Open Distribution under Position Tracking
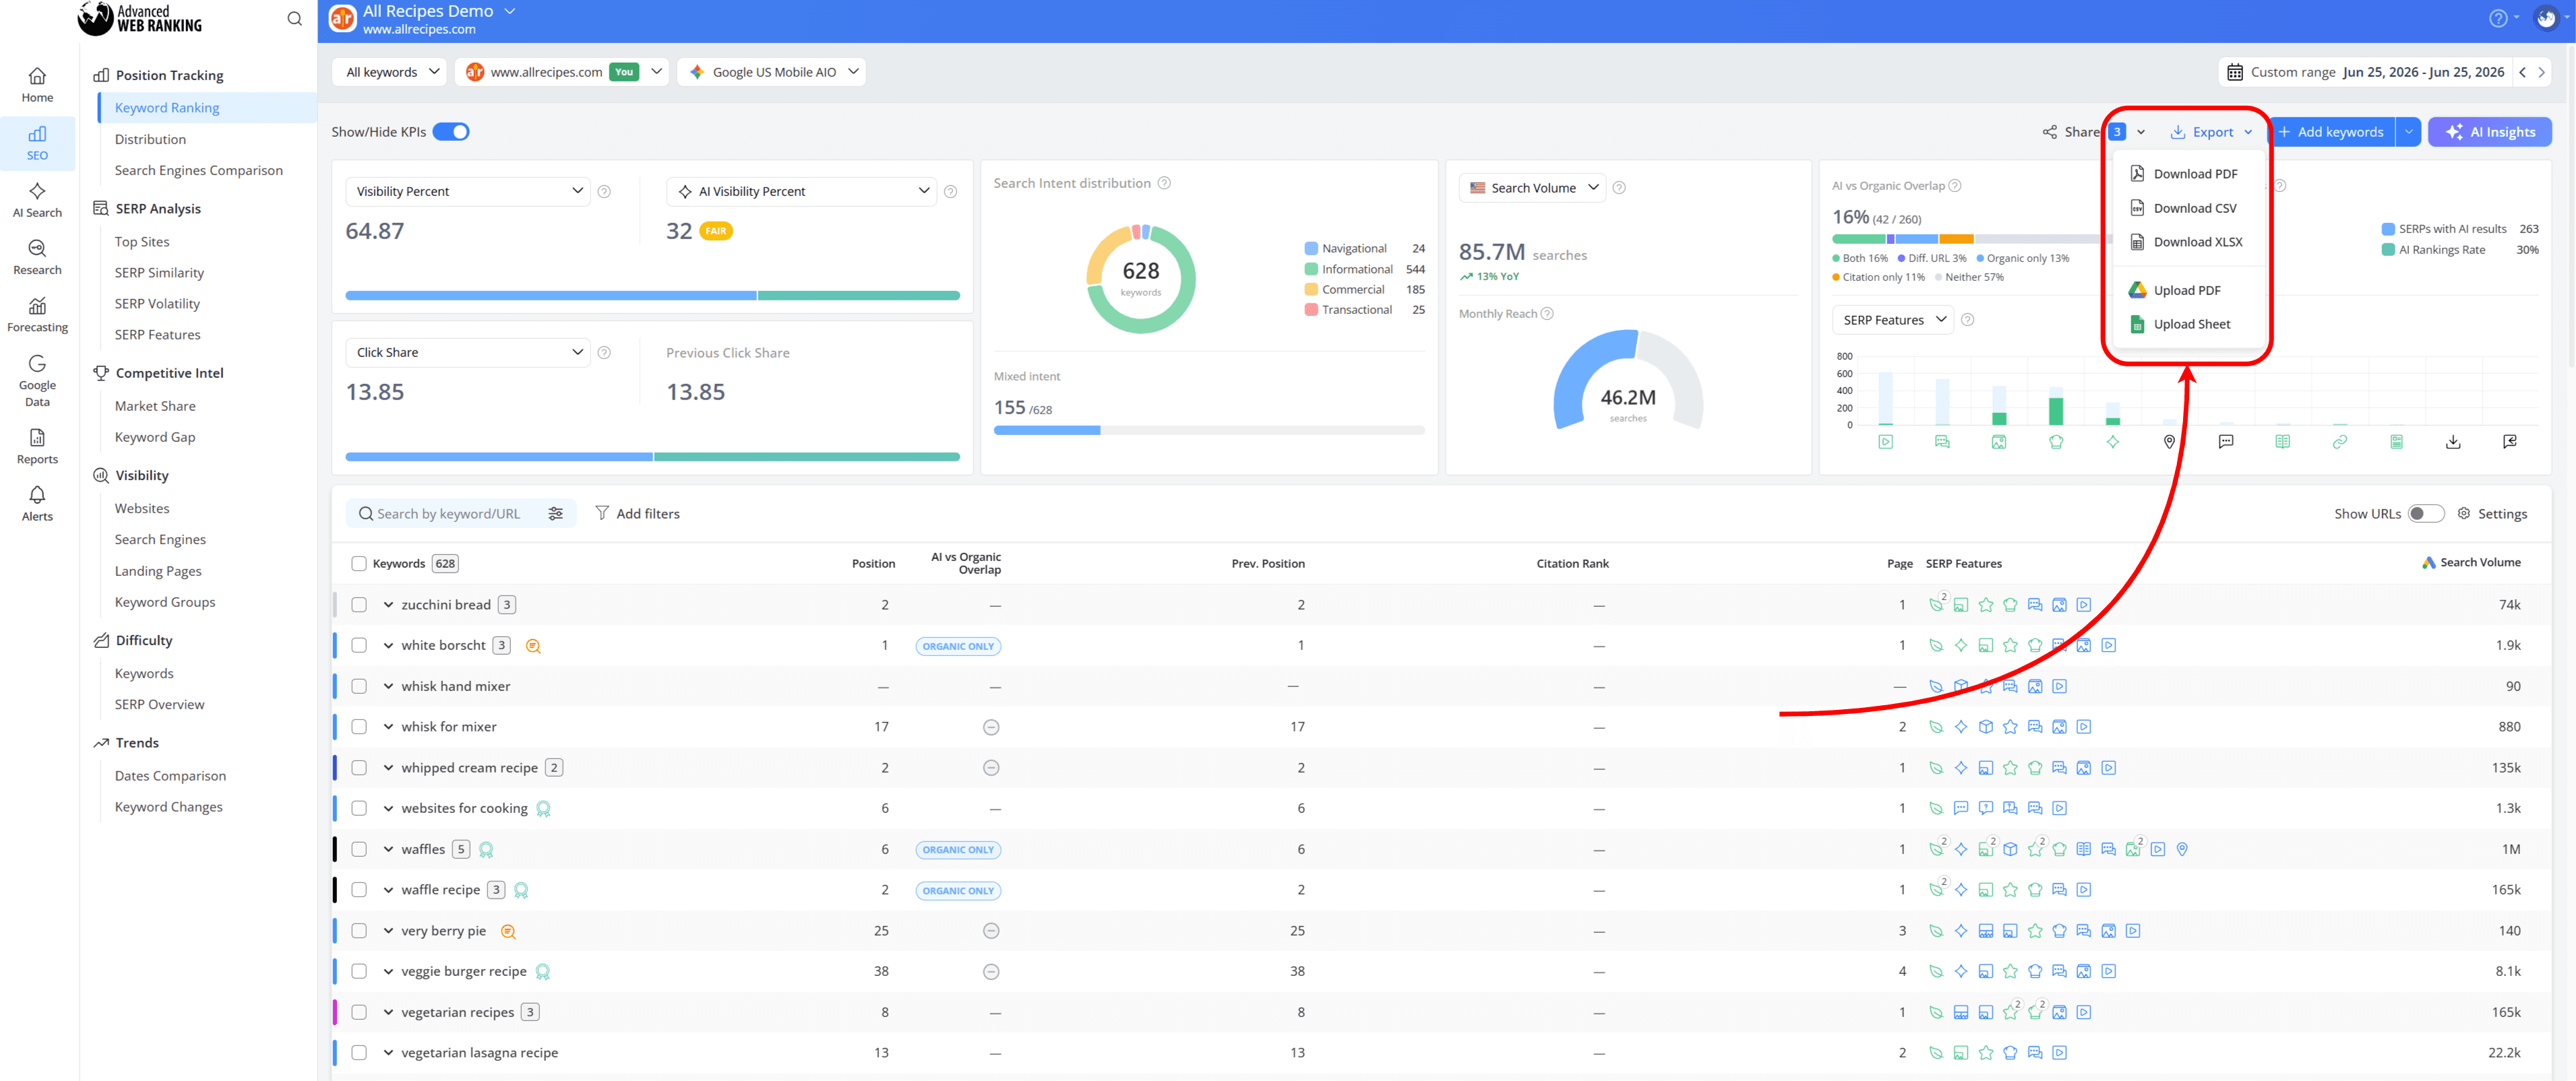This screenshot has height=1081, width=2576. (150, 139)
